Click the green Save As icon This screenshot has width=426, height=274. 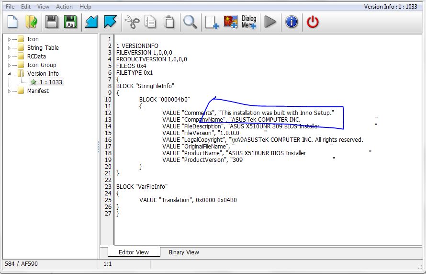click(x=70, y=22)
